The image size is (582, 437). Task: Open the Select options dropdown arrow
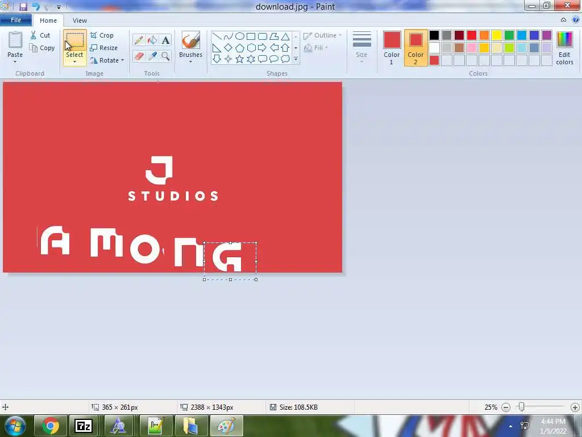coord(74,61)
